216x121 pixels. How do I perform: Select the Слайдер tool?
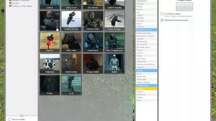[x=146, y=18]
